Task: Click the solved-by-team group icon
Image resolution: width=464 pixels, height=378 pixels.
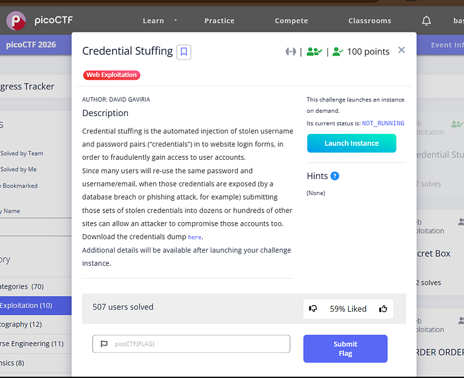Action: coord(314,52)
